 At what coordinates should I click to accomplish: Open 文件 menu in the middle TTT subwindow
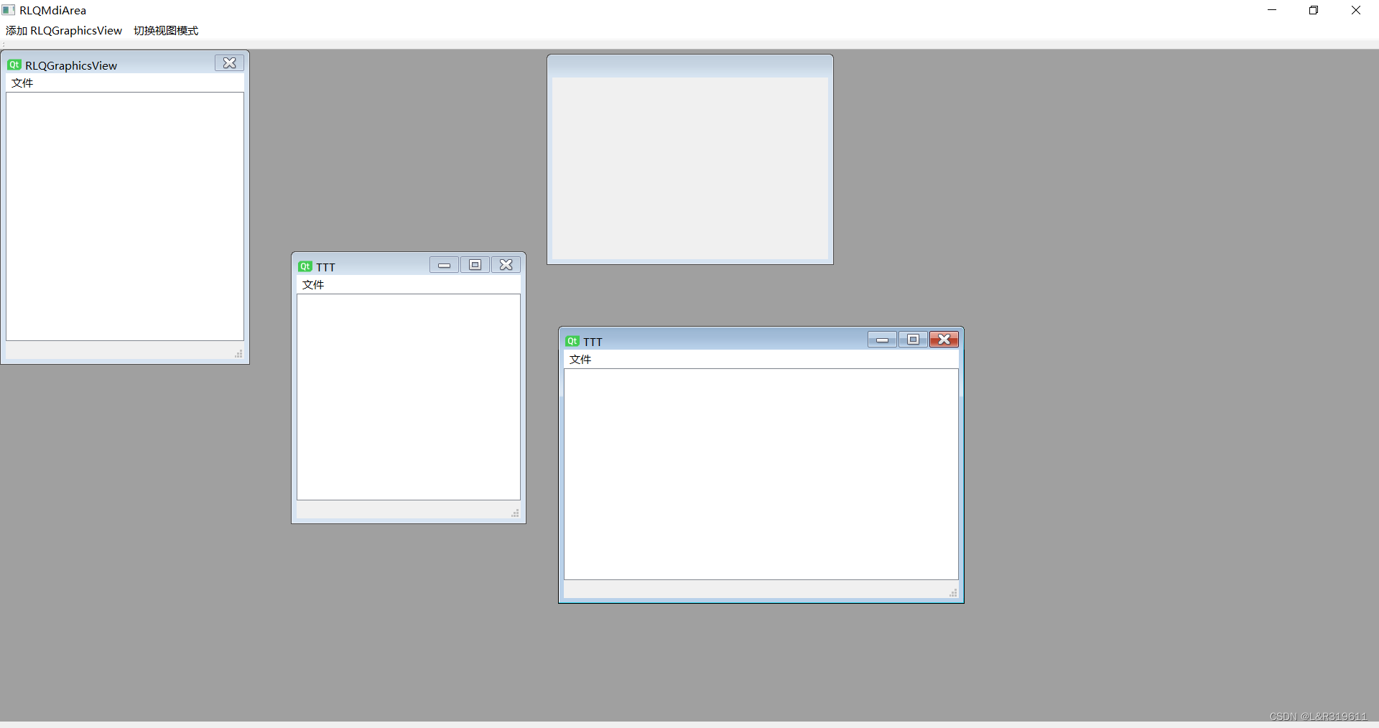point(313,284)
